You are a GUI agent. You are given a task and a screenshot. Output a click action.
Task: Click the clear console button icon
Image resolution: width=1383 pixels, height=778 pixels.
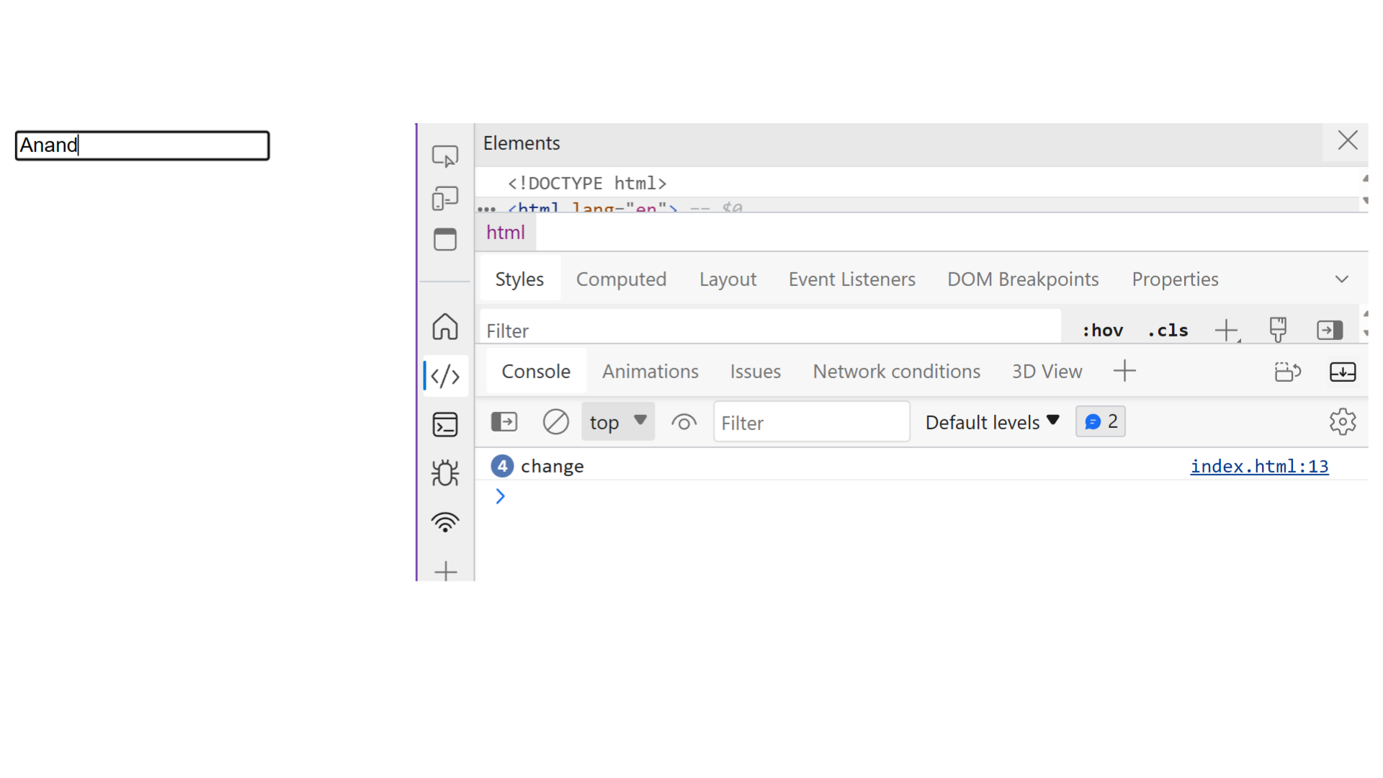pyautogui.click(x=554, y=421)
